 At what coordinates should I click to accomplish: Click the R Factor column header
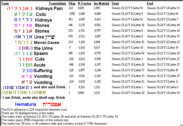pyautogui.click(x=83, y=3)
